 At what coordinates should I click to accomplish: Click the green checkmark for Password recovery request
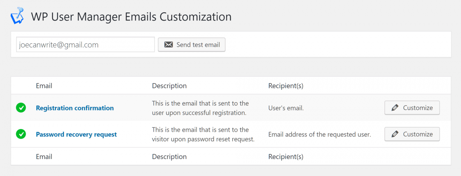(21, 134)
